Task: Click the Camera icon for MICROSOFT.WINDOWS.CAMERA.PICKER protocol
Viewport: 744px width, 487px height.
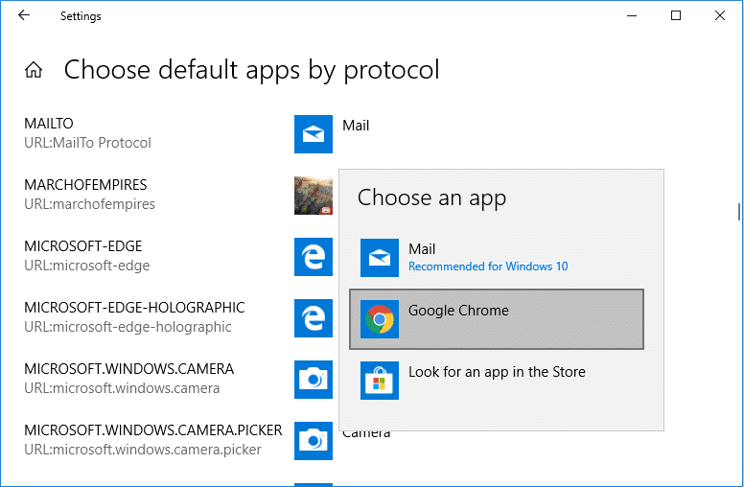Action: pos(314,441)
